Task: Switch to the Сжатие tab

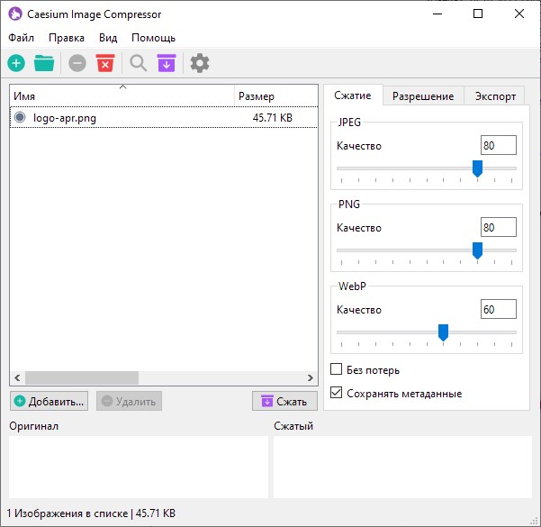Action: pos(353,95)
